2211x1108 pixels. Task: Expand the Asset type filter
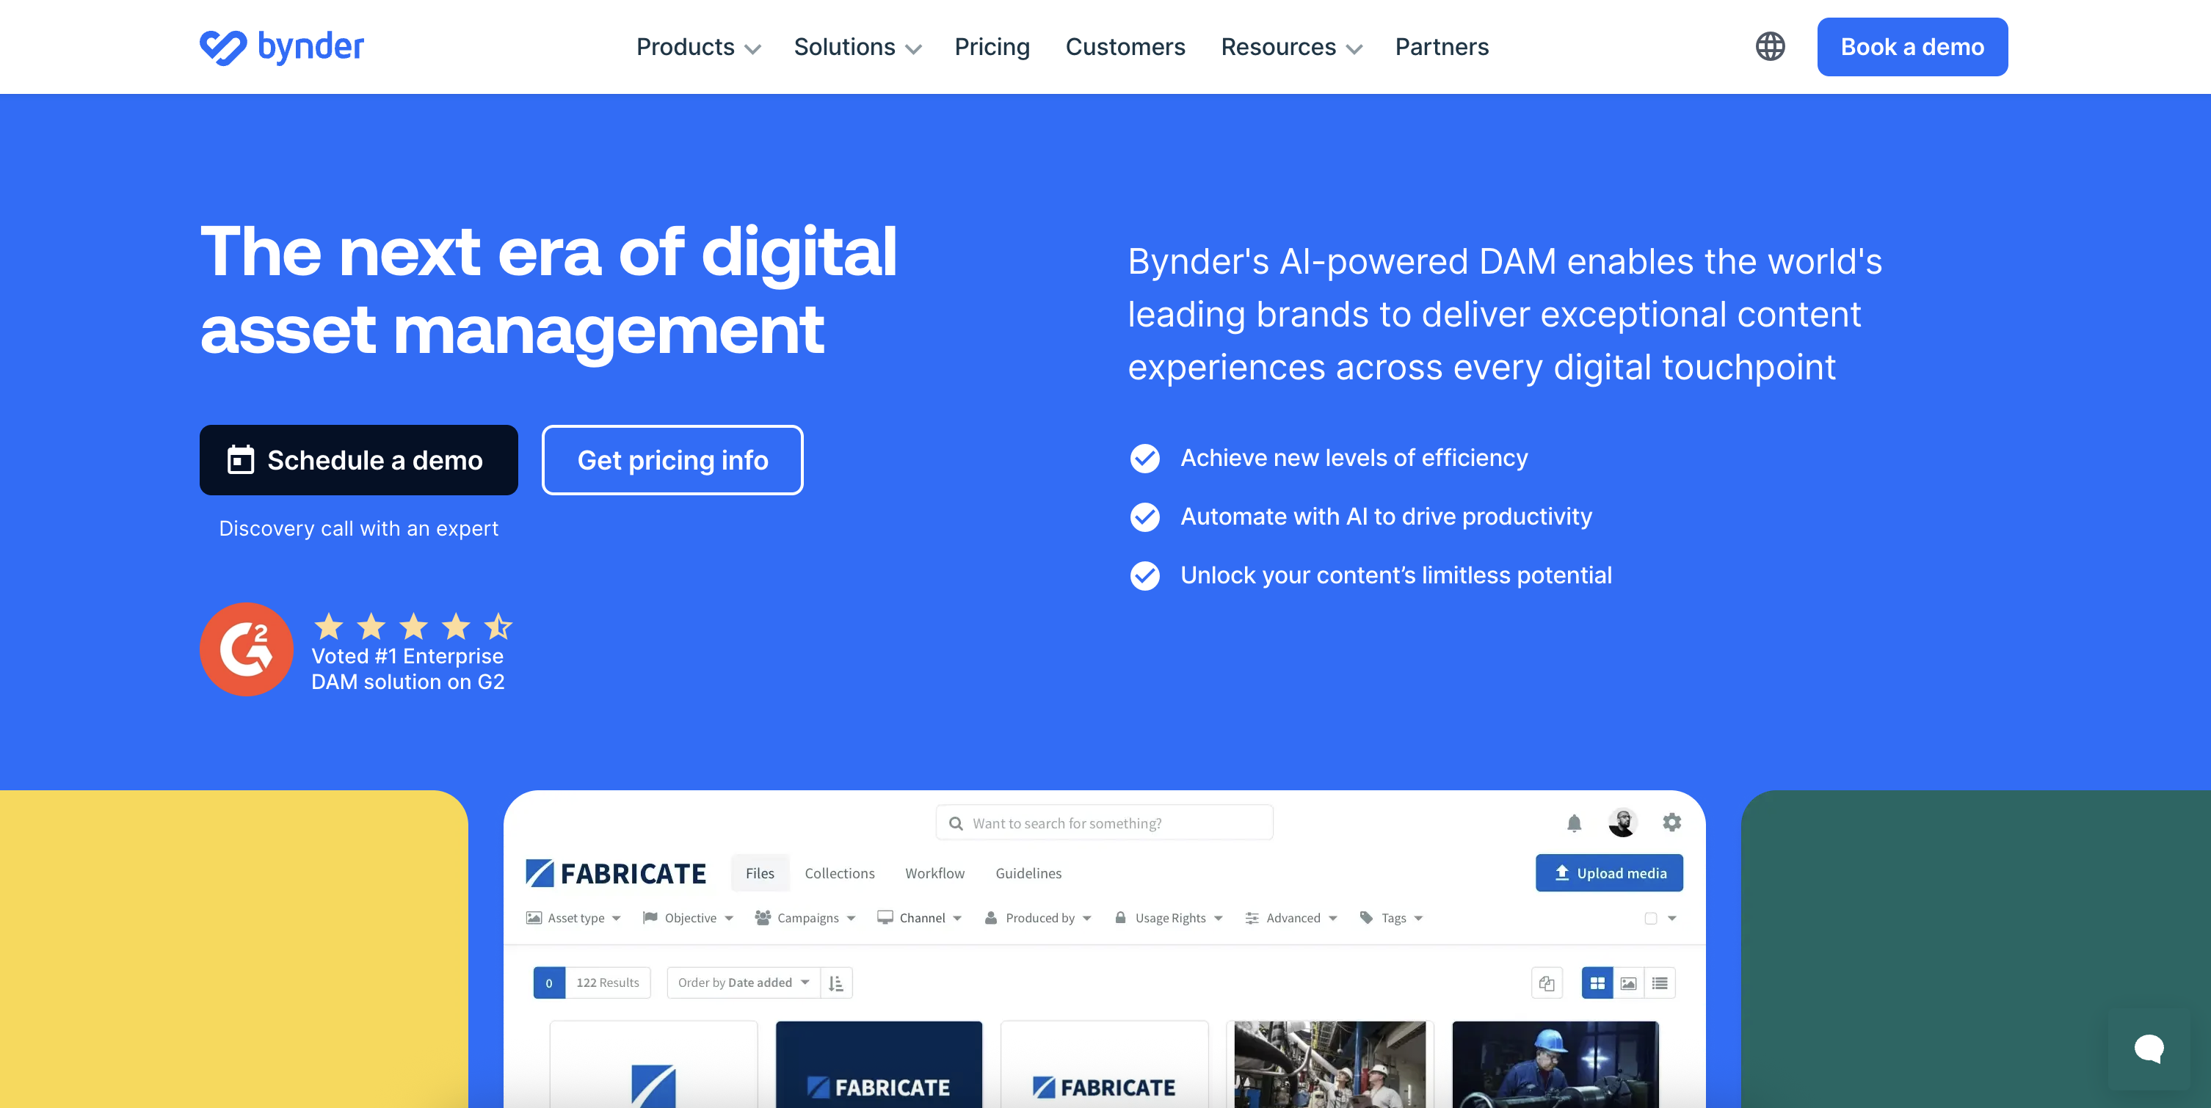(573, 917)
